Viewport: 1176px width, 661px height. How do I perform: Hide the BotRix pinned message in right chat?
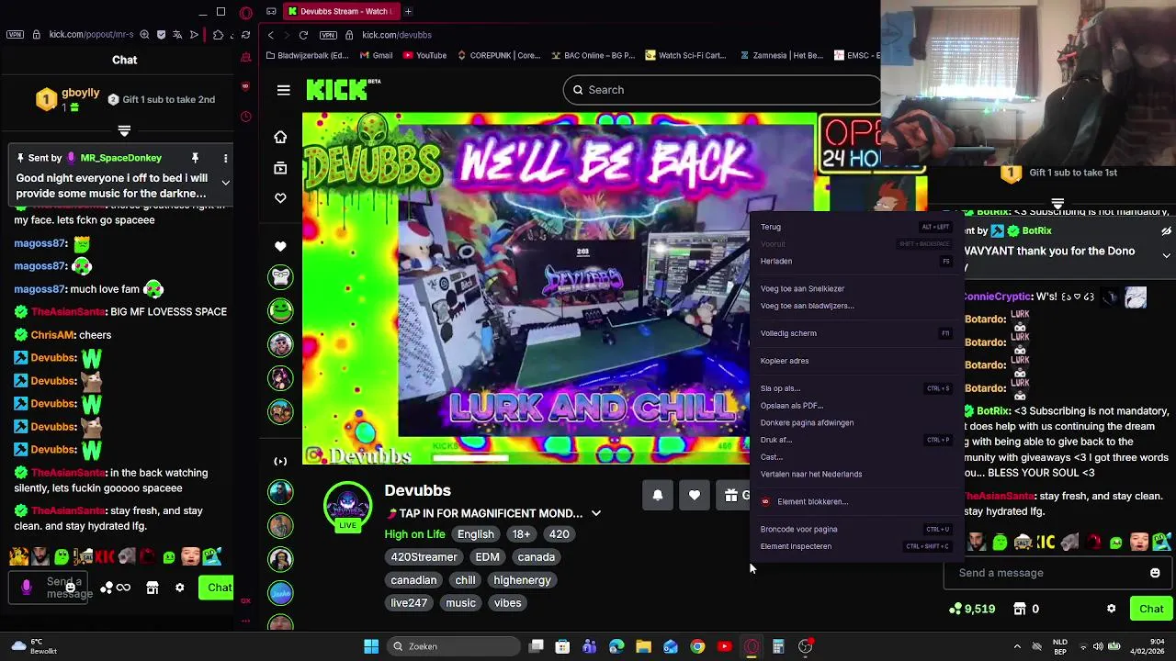[1166, 231]
